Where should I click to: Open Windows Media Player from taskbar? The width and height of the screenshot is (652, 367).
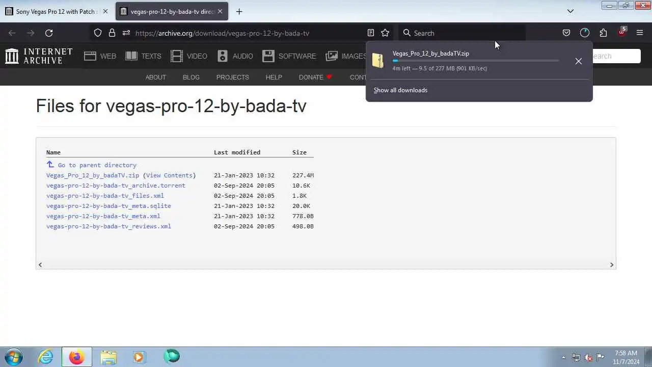tap(139, 357)
